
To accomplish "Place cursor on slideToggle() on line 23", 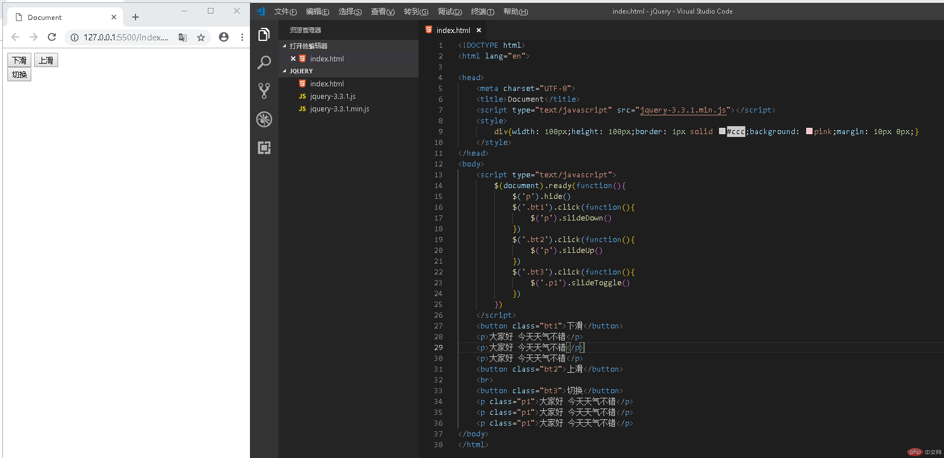I will [600, 283].
